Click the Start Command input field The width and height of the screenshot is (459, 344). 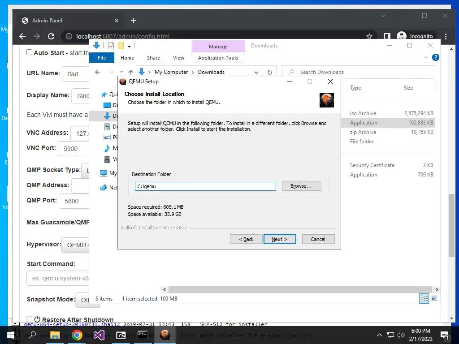coord(58,278)
